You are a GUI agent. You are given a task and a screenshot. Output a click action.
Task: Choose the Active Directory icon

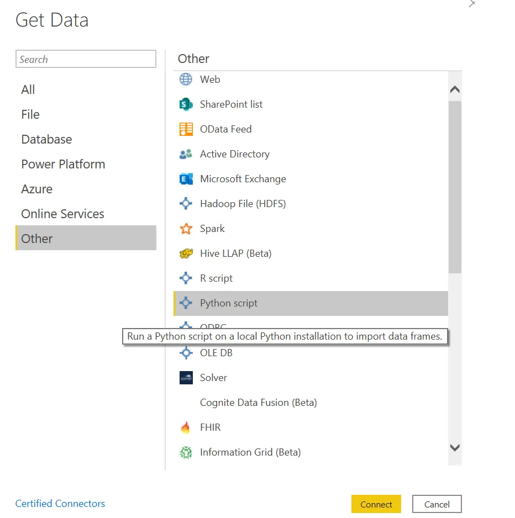[186, 154]
